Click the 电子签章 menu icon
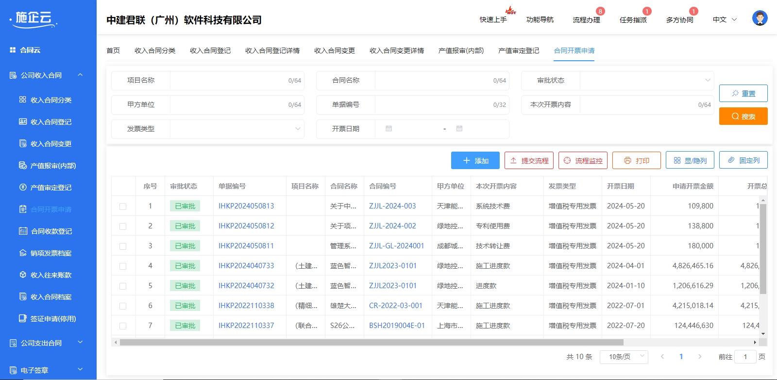 pos(13,370)
